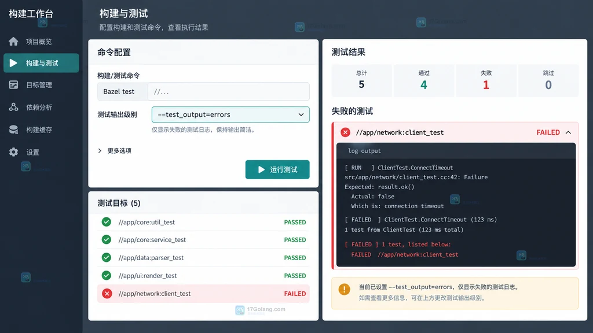Click src/app/network/client_test.cc:42 log line
Screen dimensions: 593x333
pyautogui.click(x=416, y=177)
